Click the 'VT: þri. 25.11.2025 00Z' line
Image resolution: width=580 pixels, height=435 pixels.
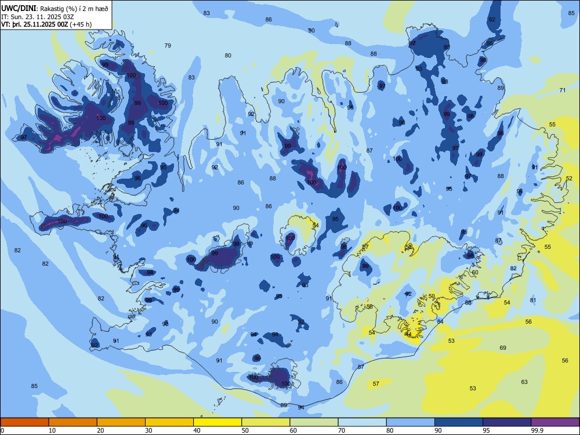coord(35,24)
